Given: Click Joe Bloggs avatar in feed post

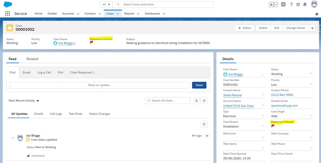Looking at the screenshot, I should pyautogui.click(x=20, y=138).
